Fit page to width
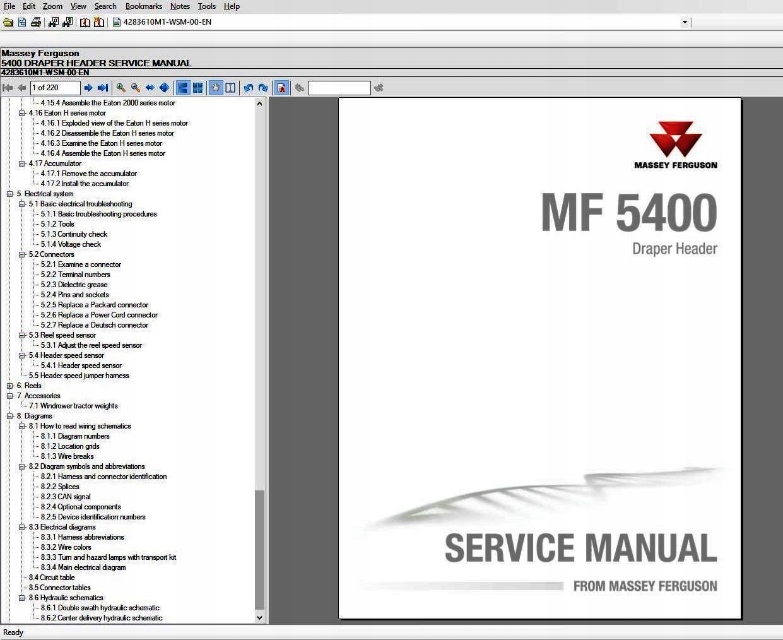The image size is (783, 640). 150,88
